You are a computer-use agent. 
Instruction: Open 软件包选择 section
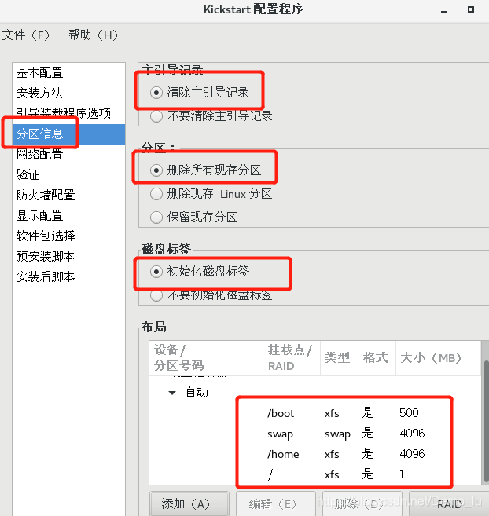[68, 236]
